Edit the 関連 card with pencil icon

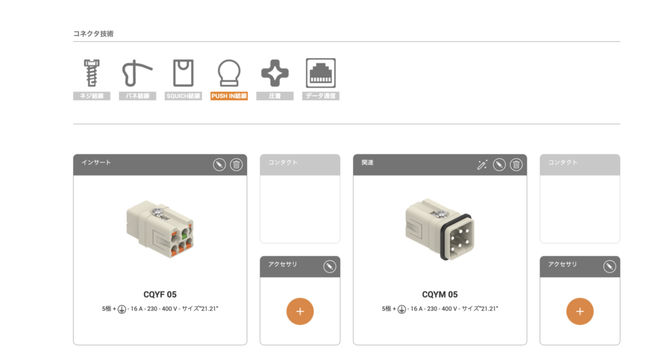click(499, 165)
